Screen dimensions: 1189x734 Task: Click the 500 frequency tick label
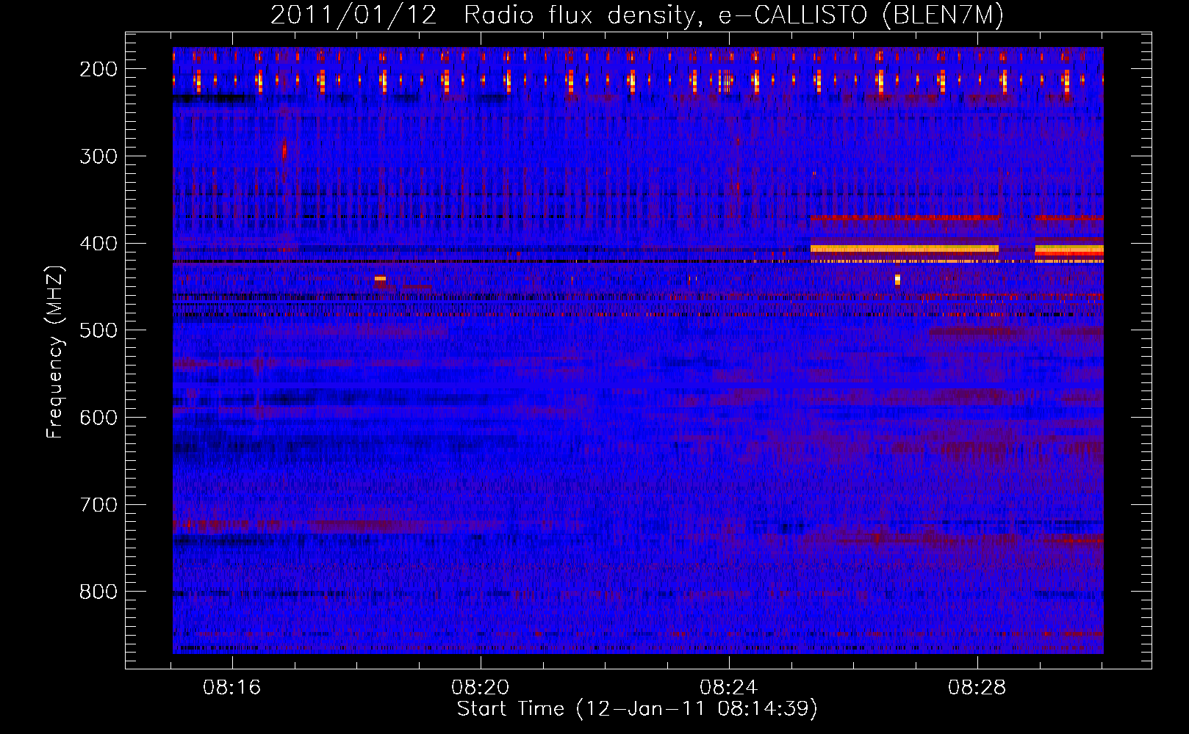(x=98, y=331)
